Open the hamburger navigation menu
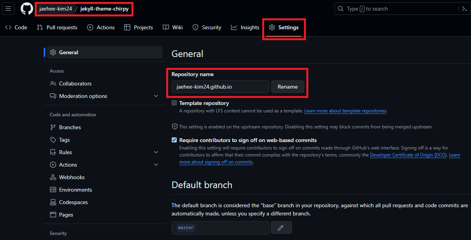This screenshot has width=471, height=240. [9, 9]
